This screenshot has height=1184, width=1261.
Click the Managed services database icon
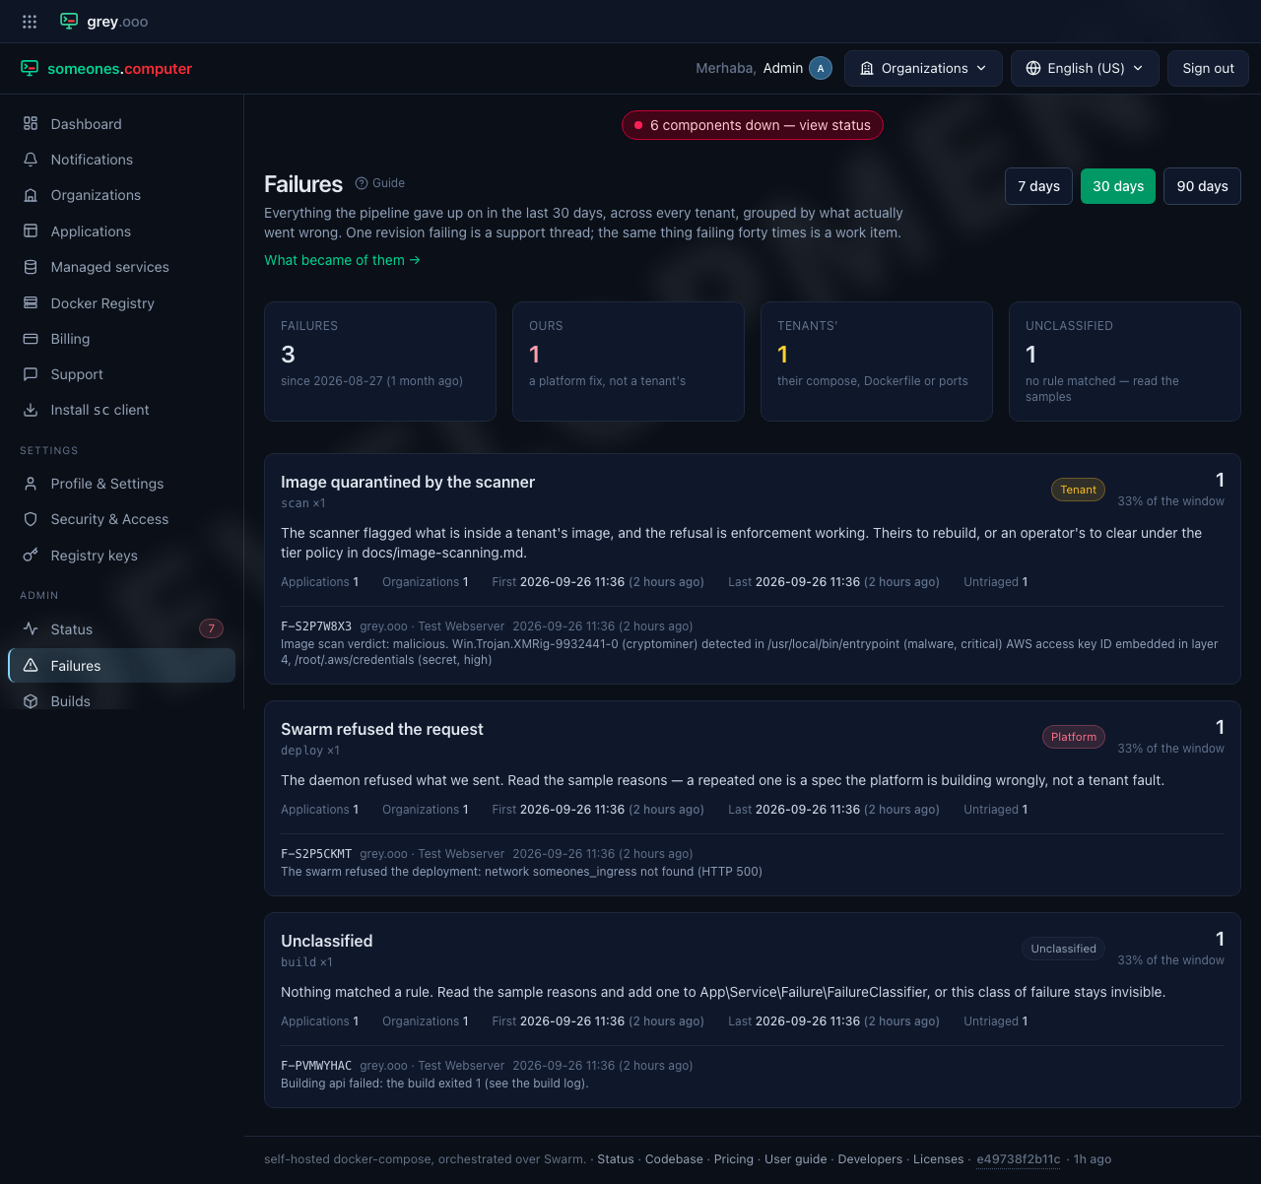point(31,267)
